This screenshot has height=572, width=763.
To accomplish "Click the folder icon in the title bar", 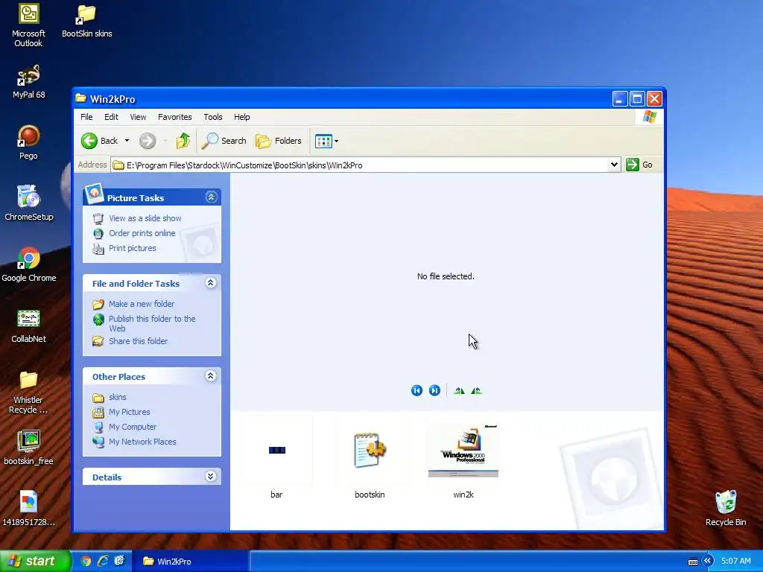I will (x=80, y=99).
